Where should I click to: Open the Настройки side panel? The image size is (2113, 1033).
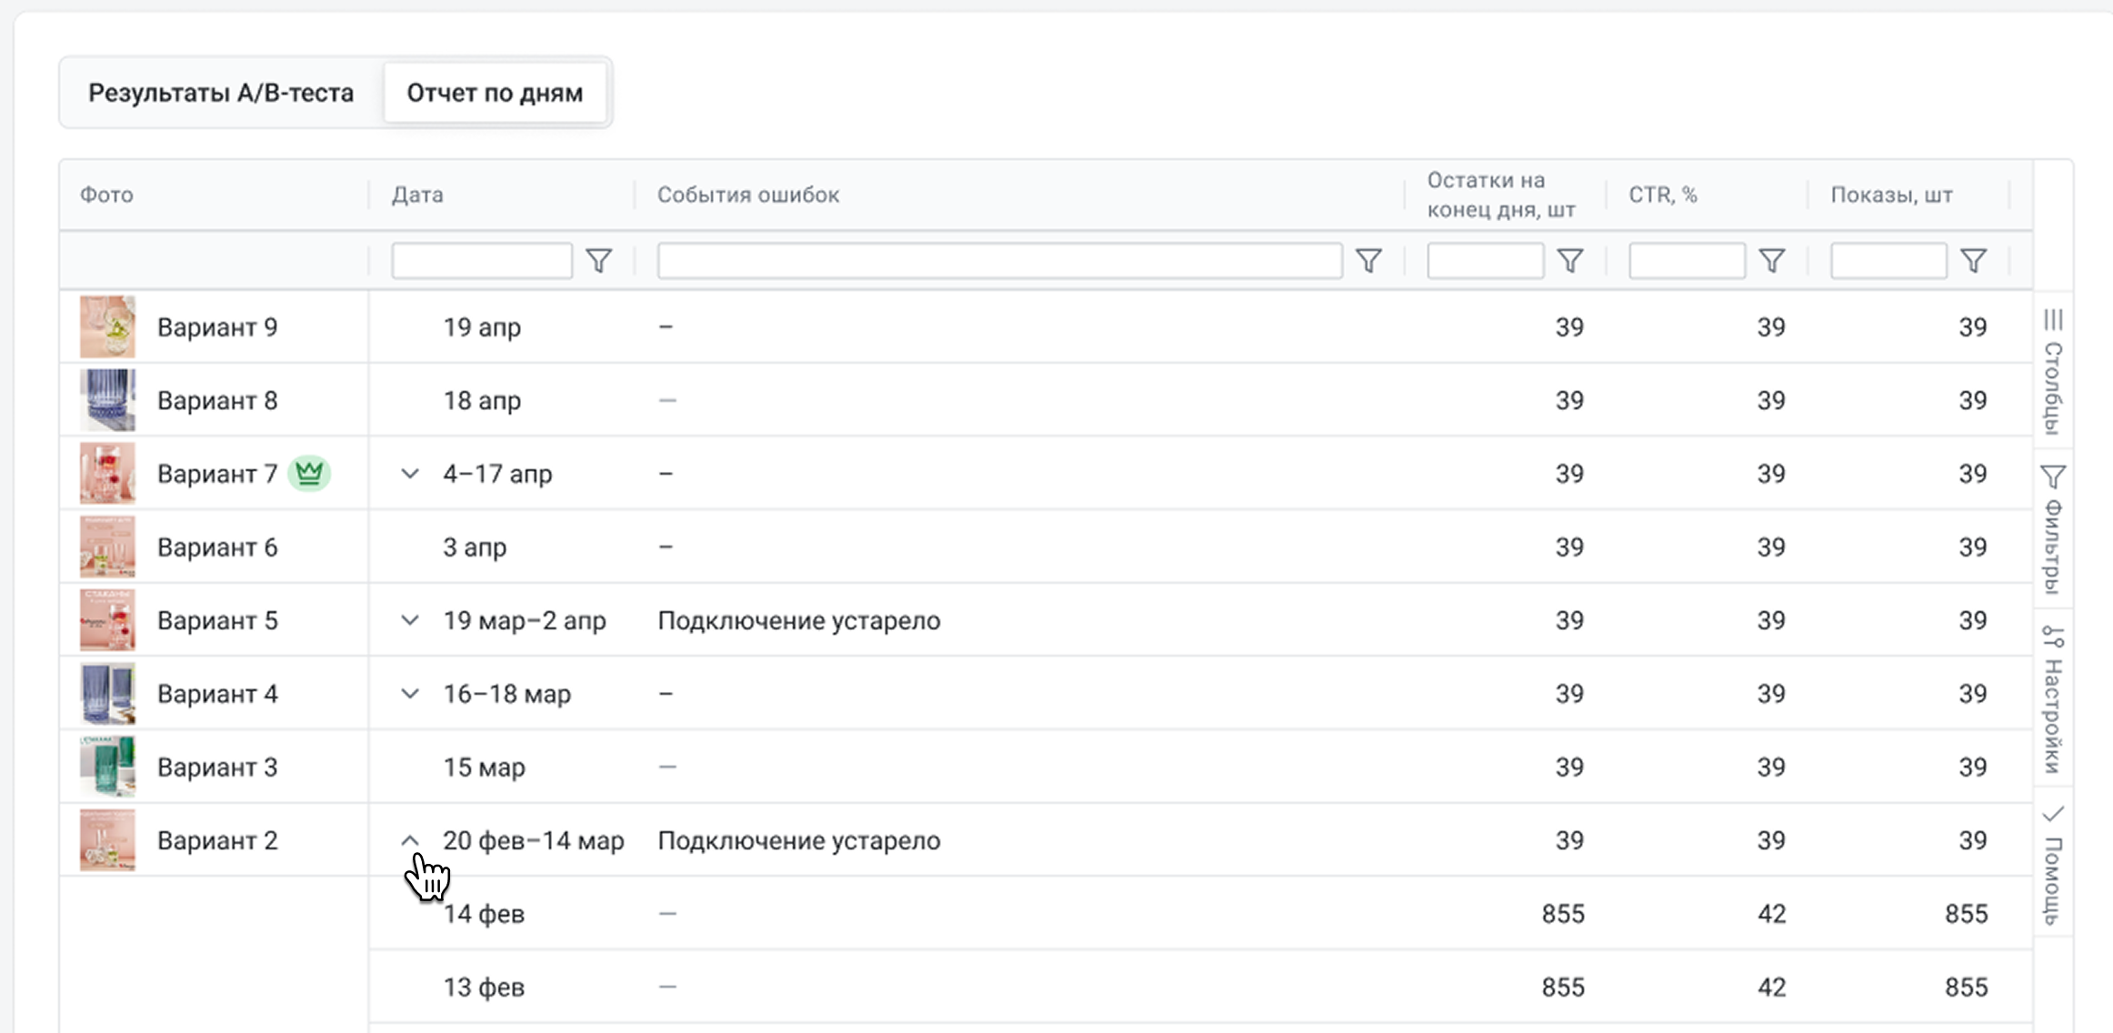[x=2053, y=698]
